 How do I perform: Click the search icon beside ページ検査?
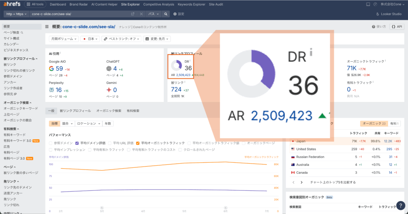(22, 33)
